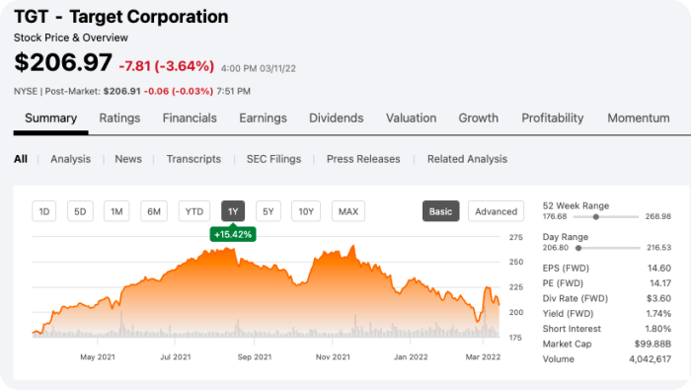Filter by News
The image size is (691, 390).
pyautogui.click(x=128, y=159)
